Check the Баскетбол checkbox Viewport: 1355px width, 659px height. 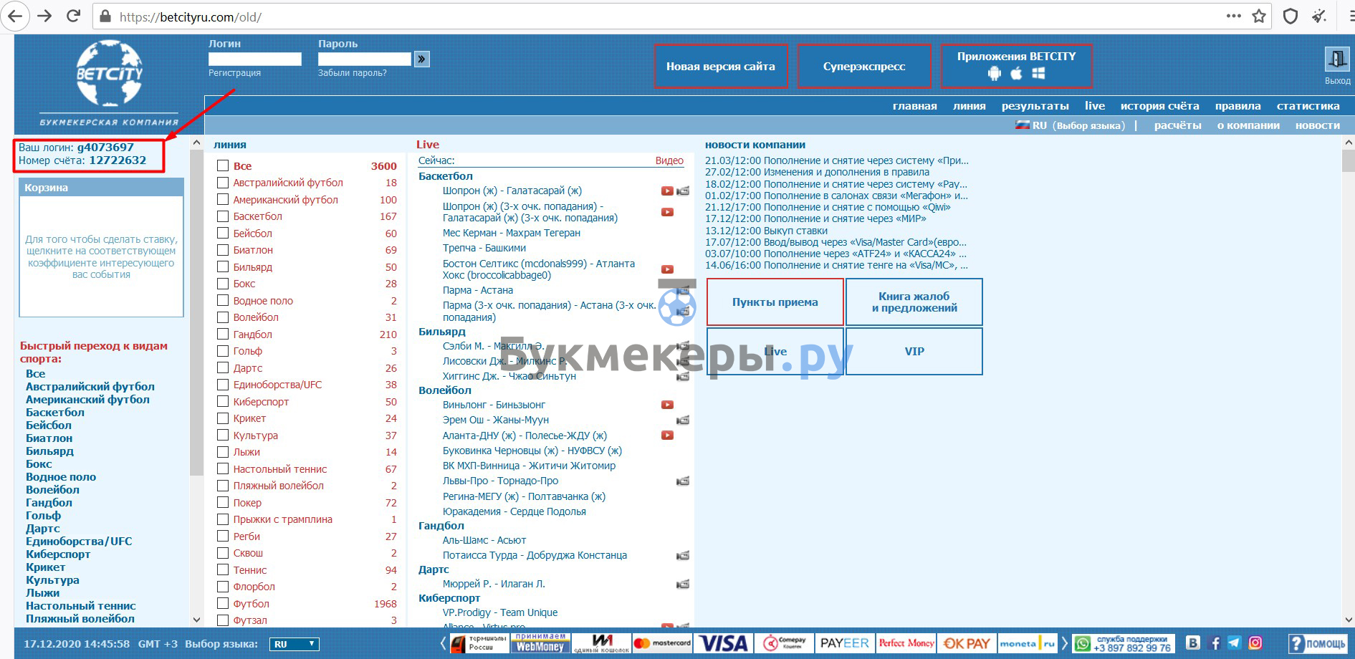(x=223, y=216)
